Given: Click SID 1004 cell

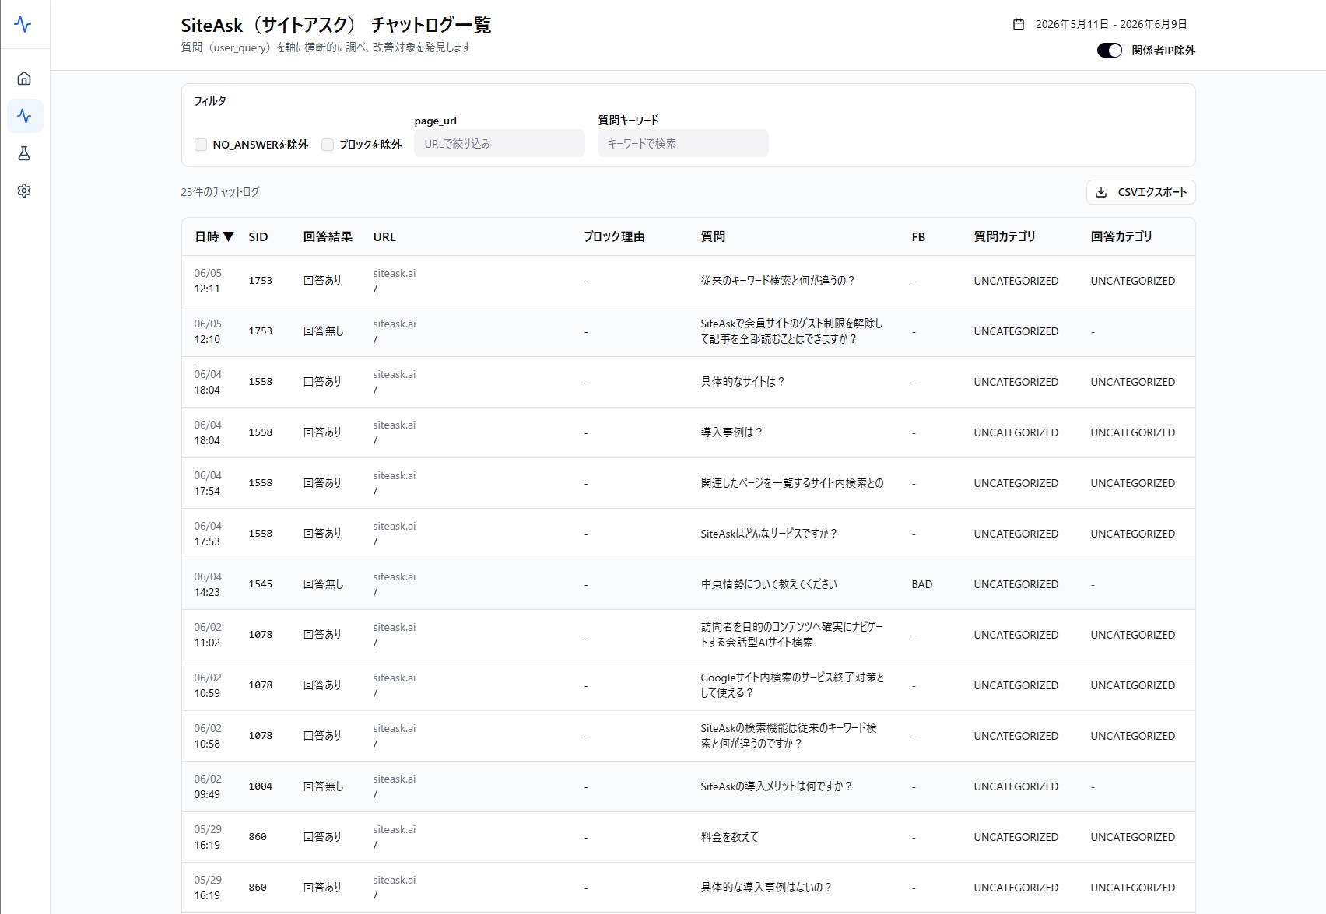Looking at the screenshot, I should coord(261,786).
